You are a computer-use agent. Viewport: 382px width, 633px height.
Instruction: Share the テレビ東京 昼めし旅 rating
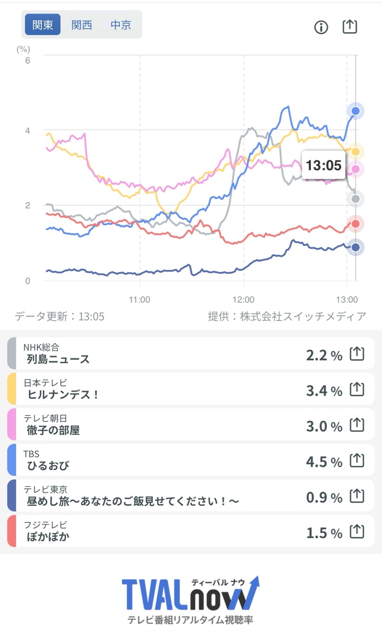coord(357,496)
